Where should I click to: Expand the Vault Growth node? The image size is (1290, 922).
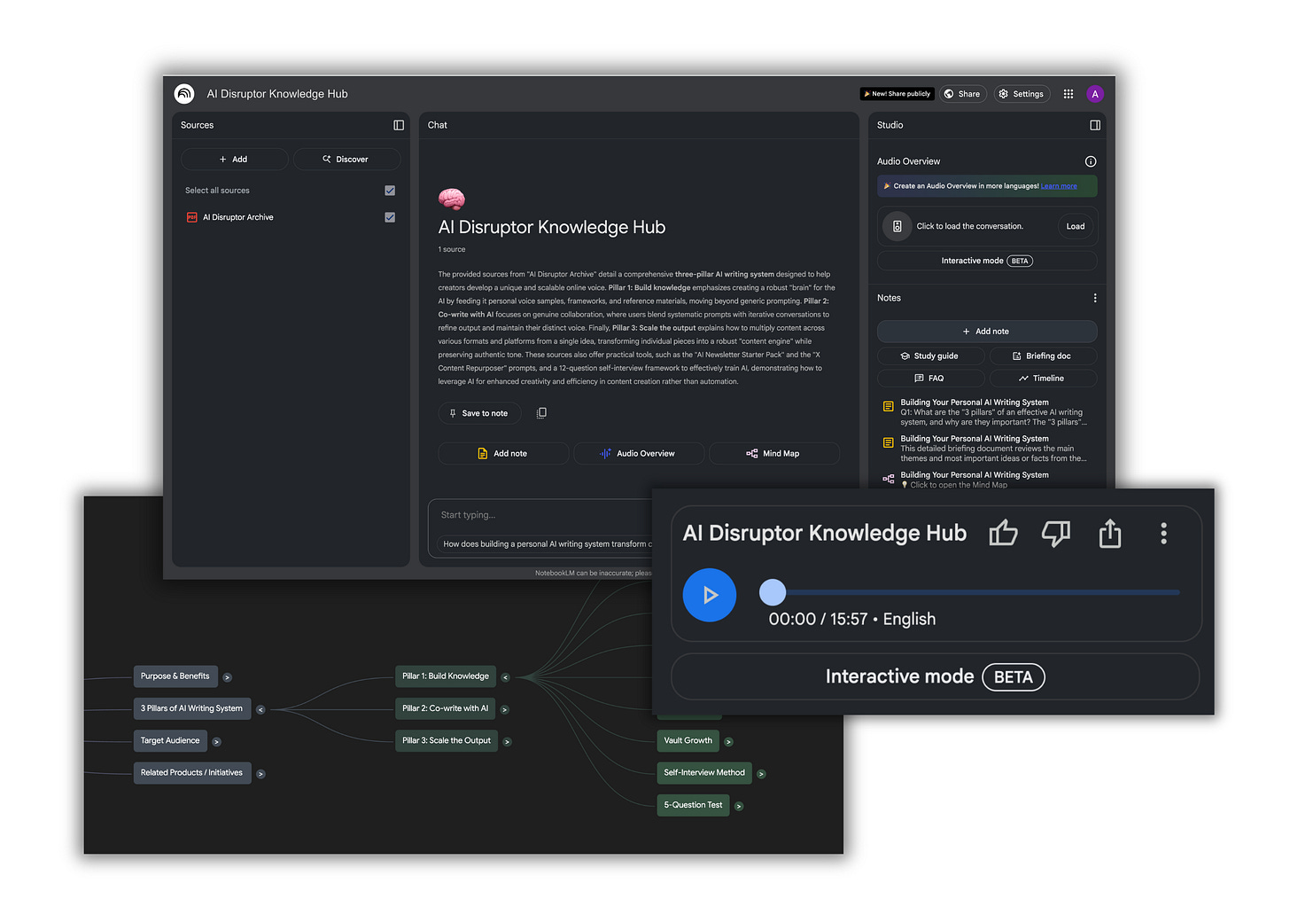tap(729, 742)
